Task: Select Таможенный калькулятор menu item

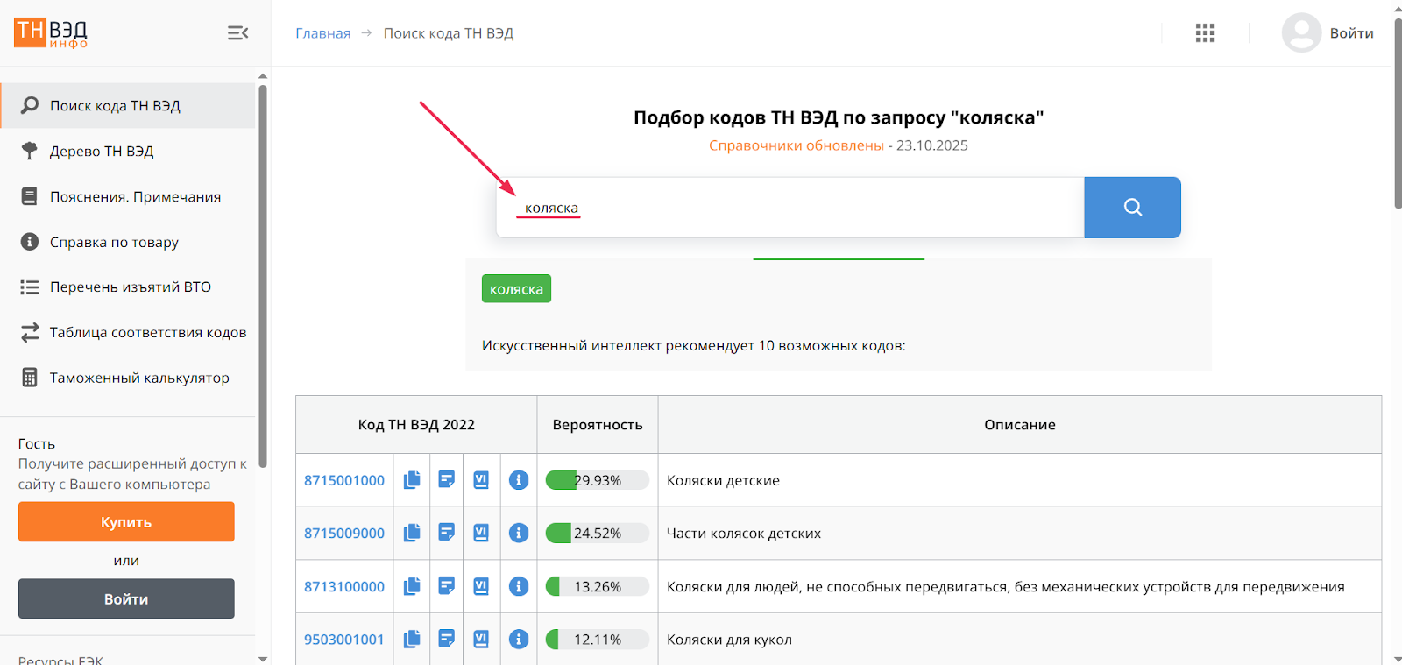Action: coord(139,378)
